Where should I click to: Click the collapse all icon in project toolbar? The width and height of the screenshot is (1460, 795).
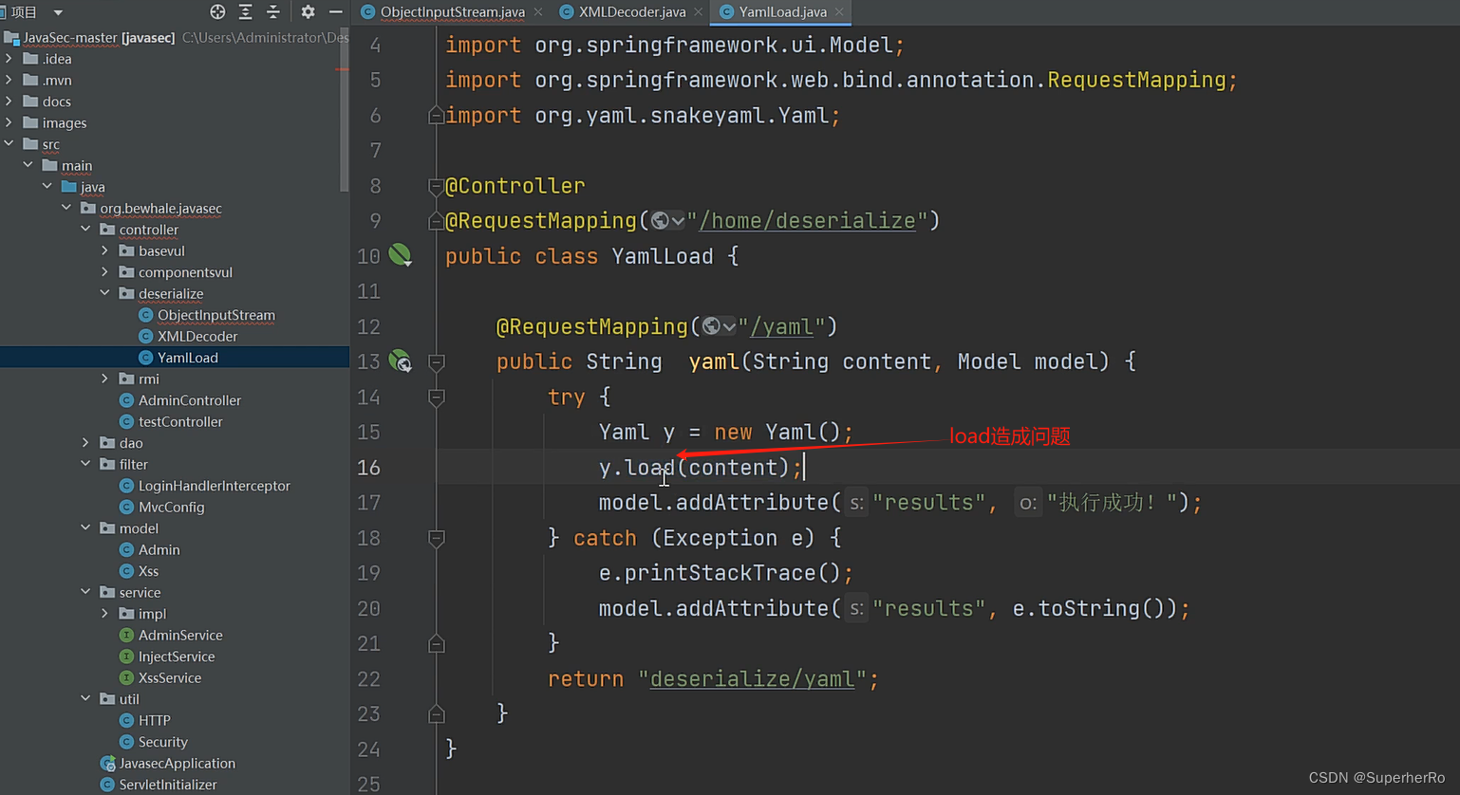[273, 11]
